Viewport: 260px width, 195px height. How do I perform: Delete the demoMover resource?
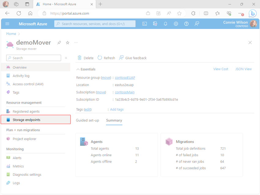pyautogui.click(x=86, y=58)
